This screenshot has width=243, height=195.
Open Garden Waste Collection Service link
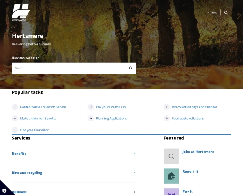[x=43, y=107]
